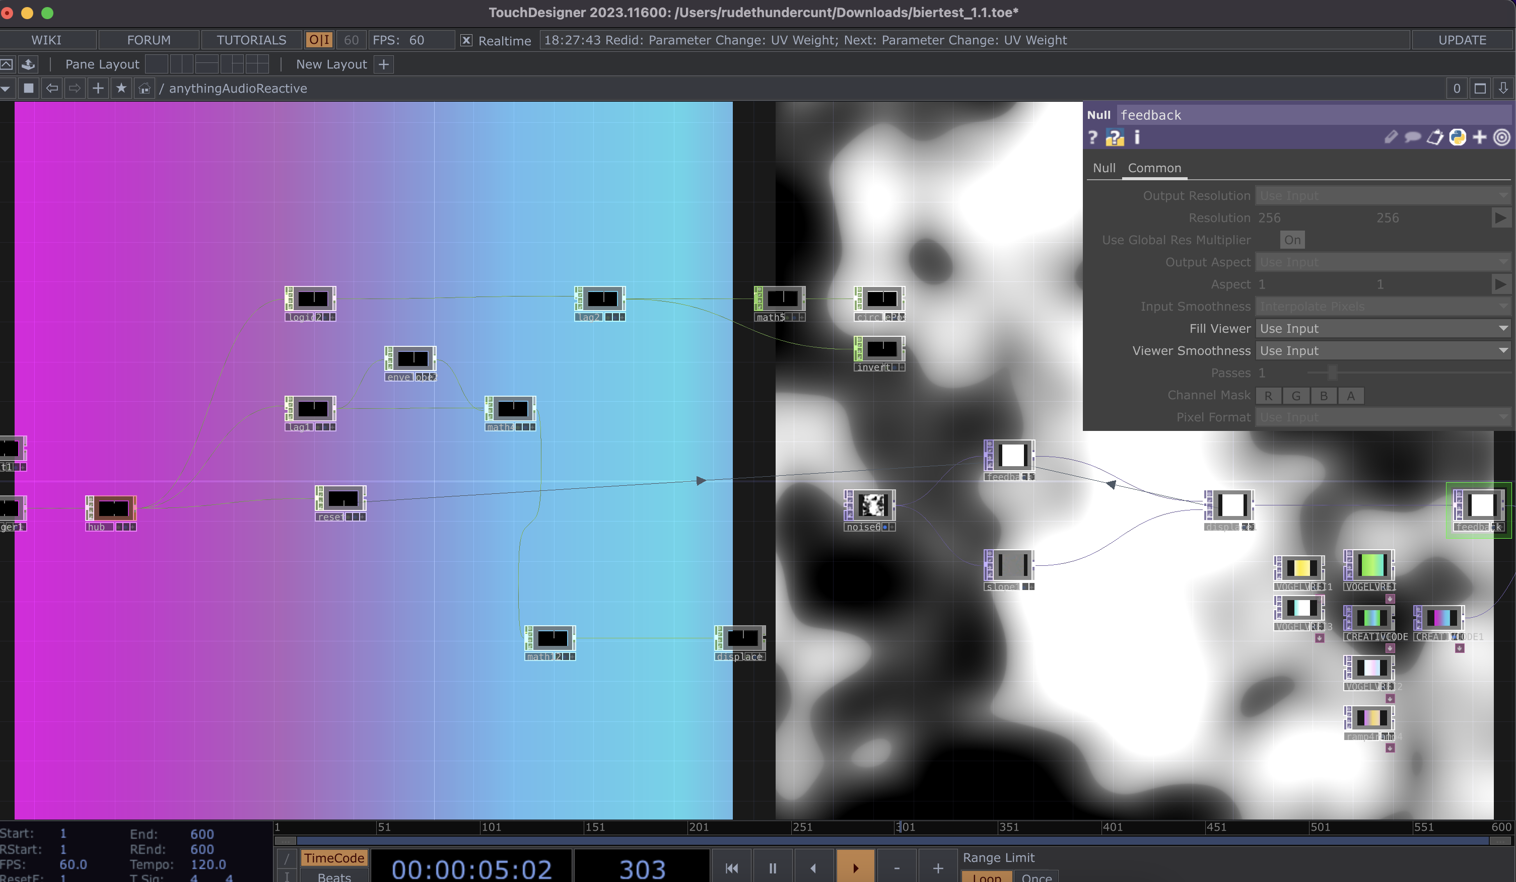Screen dimensions: 1516x882
Task: Switch timeline display to TimeCode mode
Action: (x=334, y=858)
